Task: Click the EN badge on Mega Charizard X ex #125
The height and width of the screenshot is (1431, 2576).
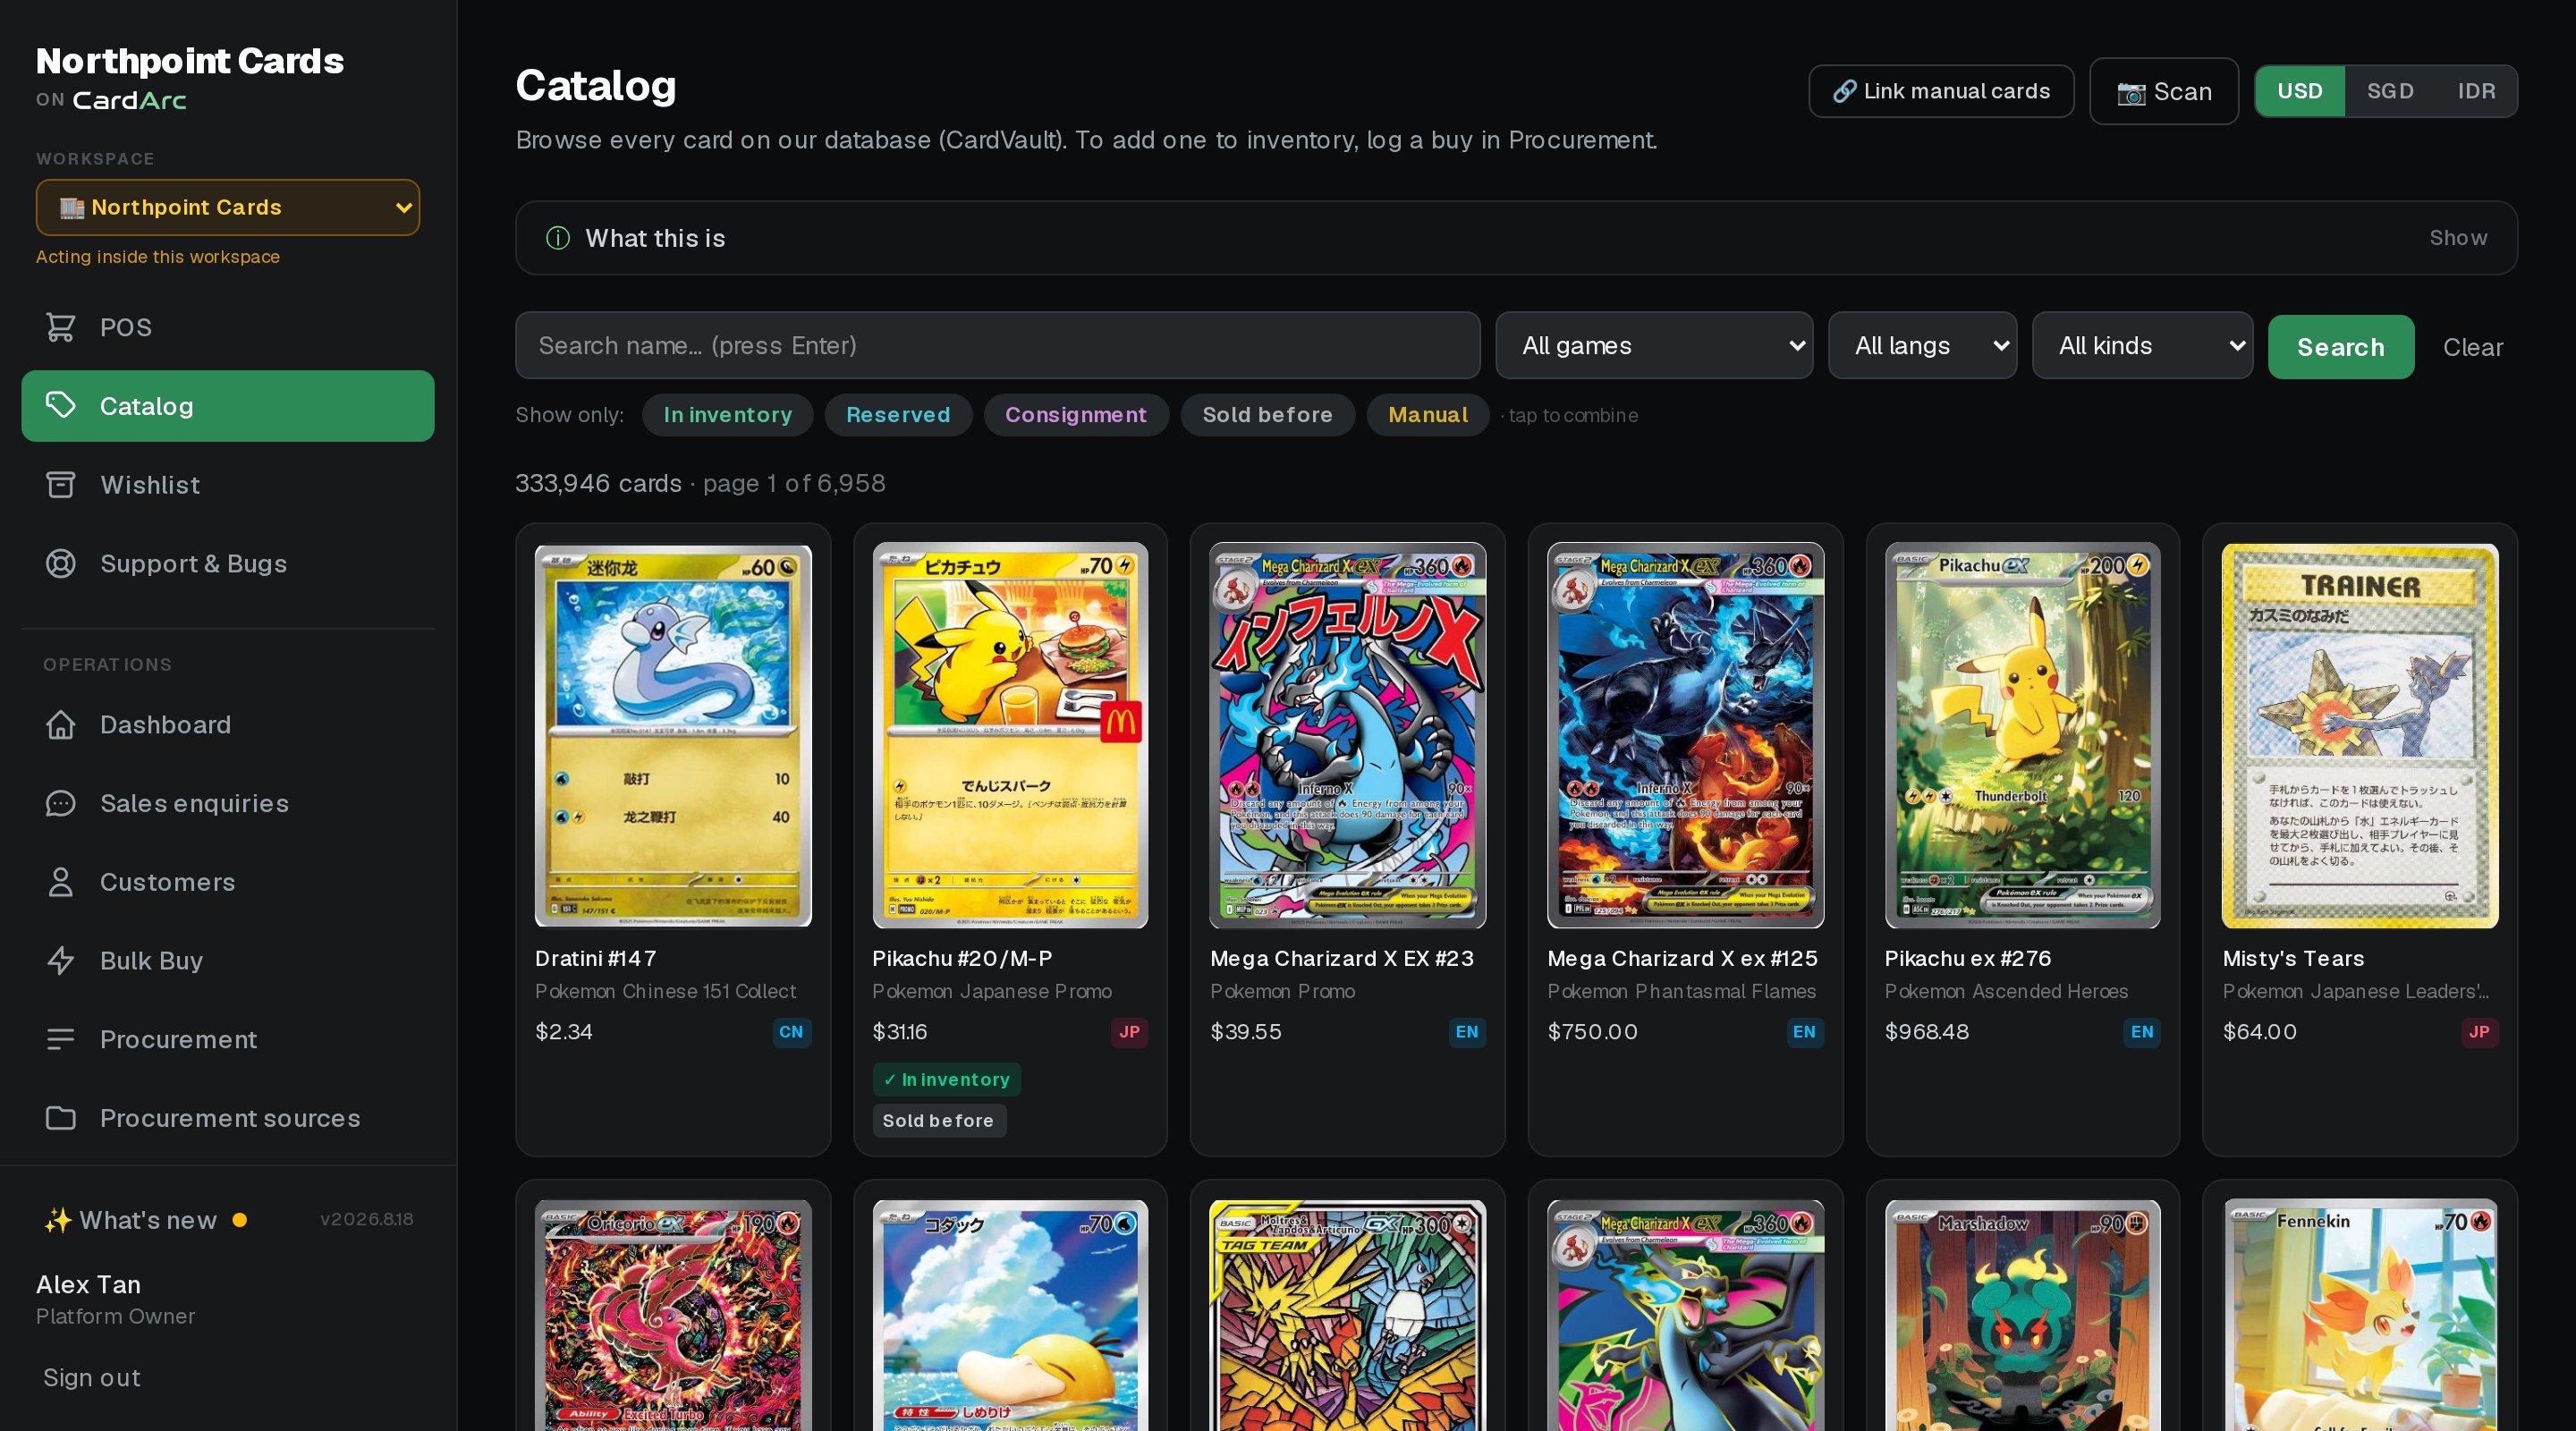Action: click(1804, 1032)
